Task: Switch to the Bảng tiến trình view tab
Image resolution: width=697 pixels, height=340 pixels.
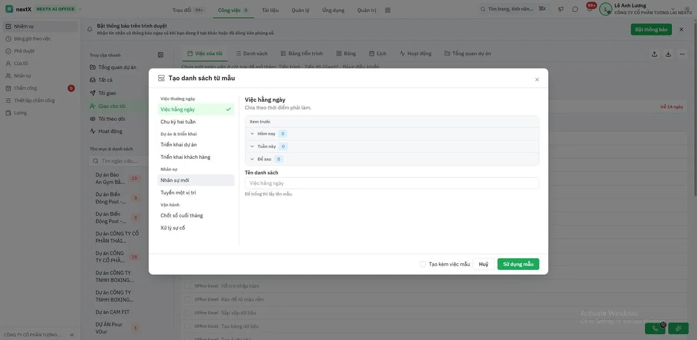Action: [x=302, y=53]
